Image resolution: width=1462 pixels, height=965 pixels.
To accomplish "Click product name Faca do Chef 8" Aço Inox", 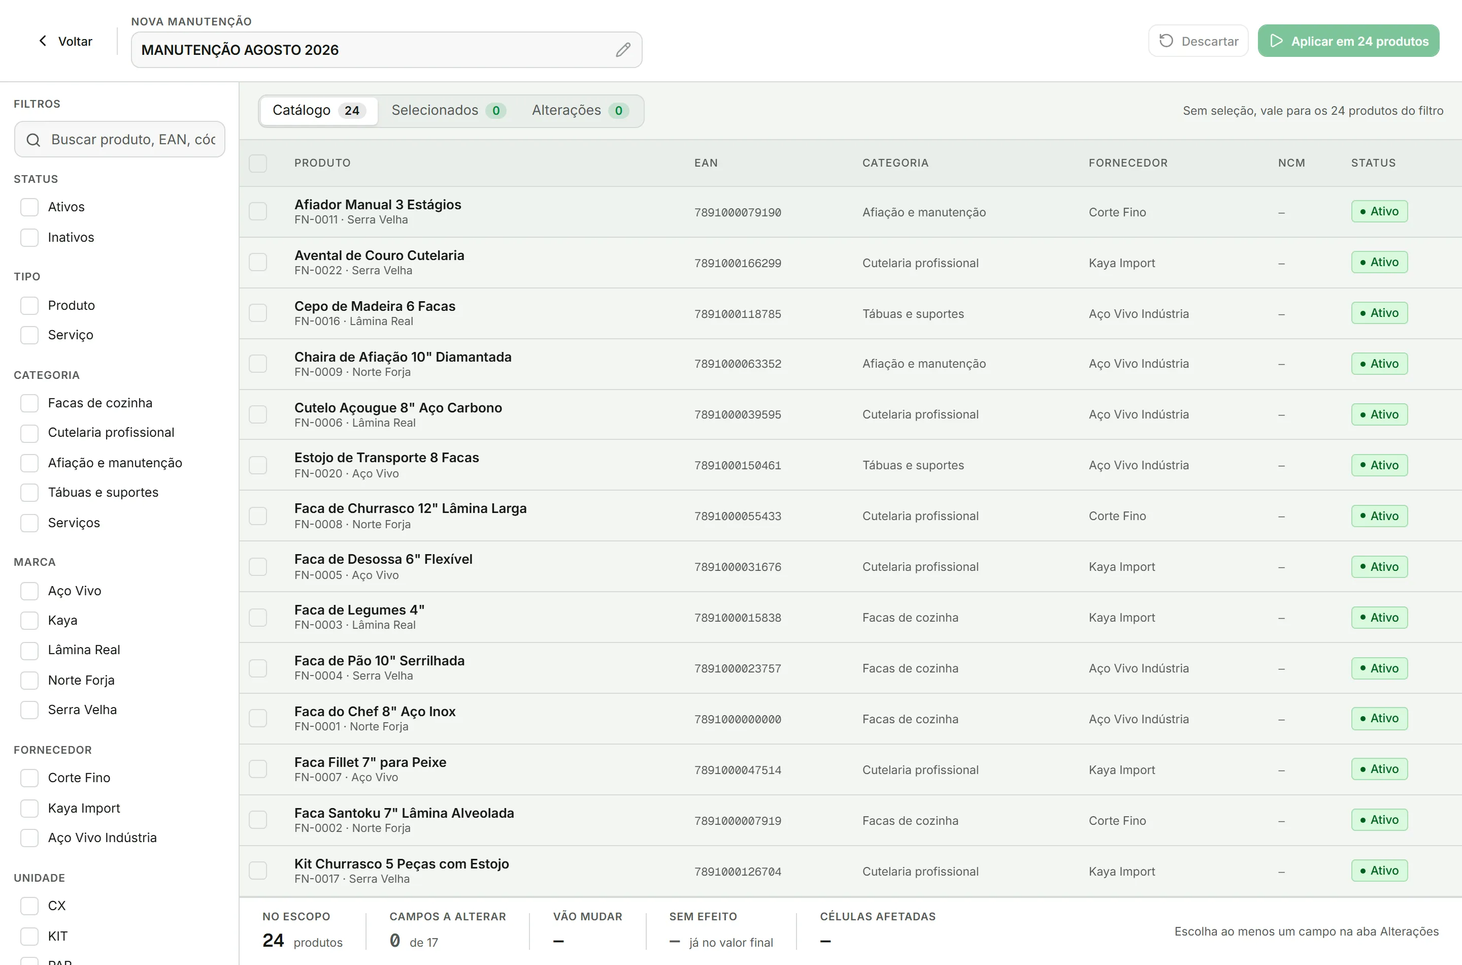I will tap(375, 712).
